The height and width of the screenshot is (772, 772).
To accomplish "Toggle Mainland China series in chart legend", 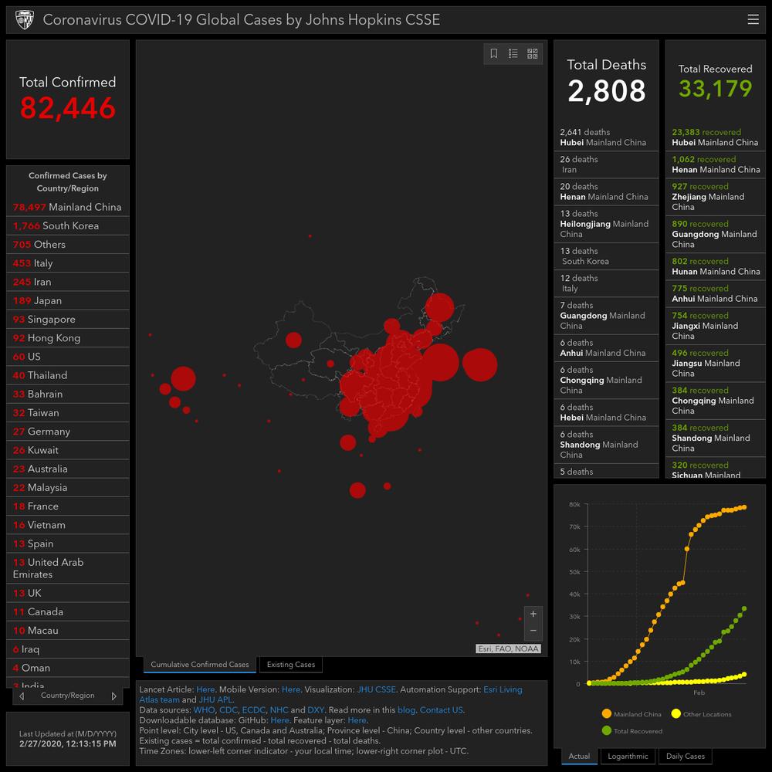I will [x=631, y=714].
